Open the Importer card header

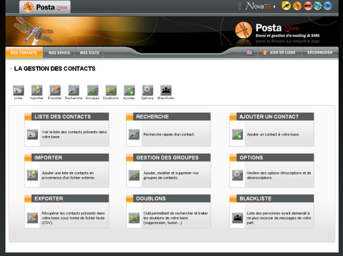tap(67, 158)
